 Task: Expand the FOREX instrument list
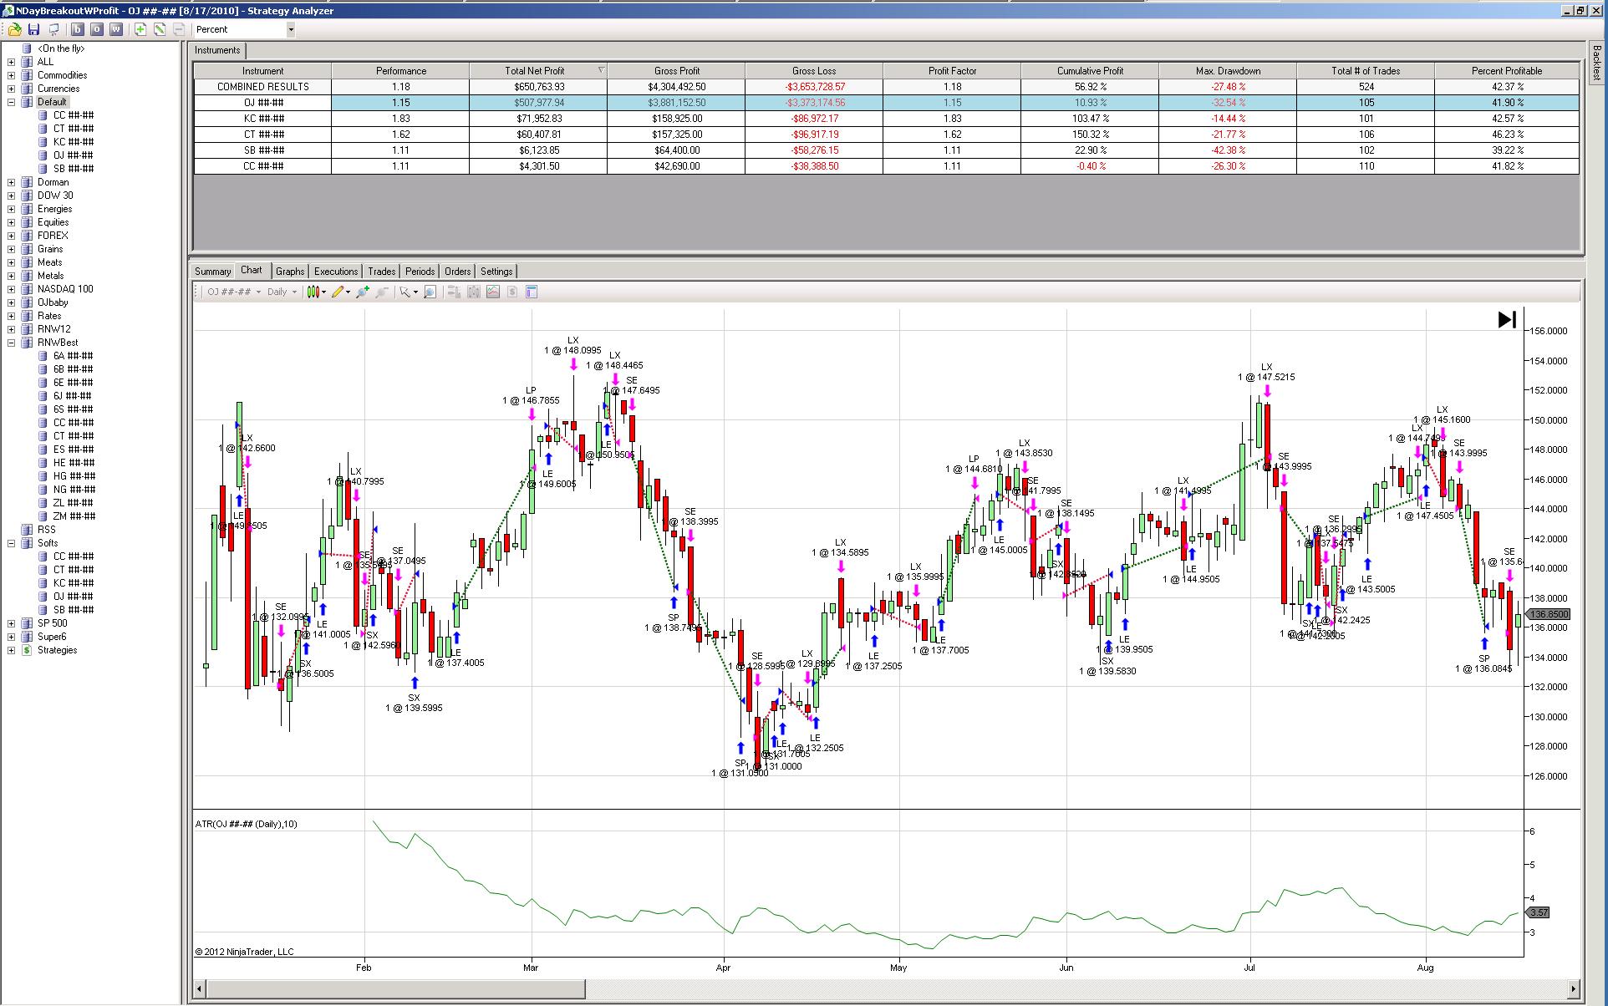pos(11,236)
